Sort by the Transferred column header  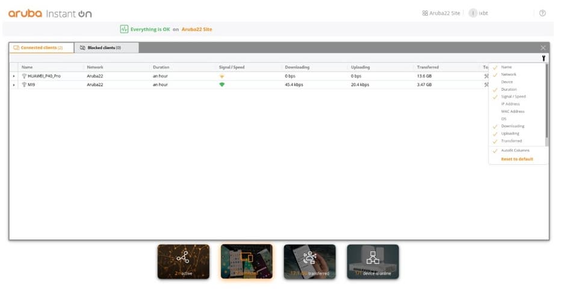click(x=428, y=67)
